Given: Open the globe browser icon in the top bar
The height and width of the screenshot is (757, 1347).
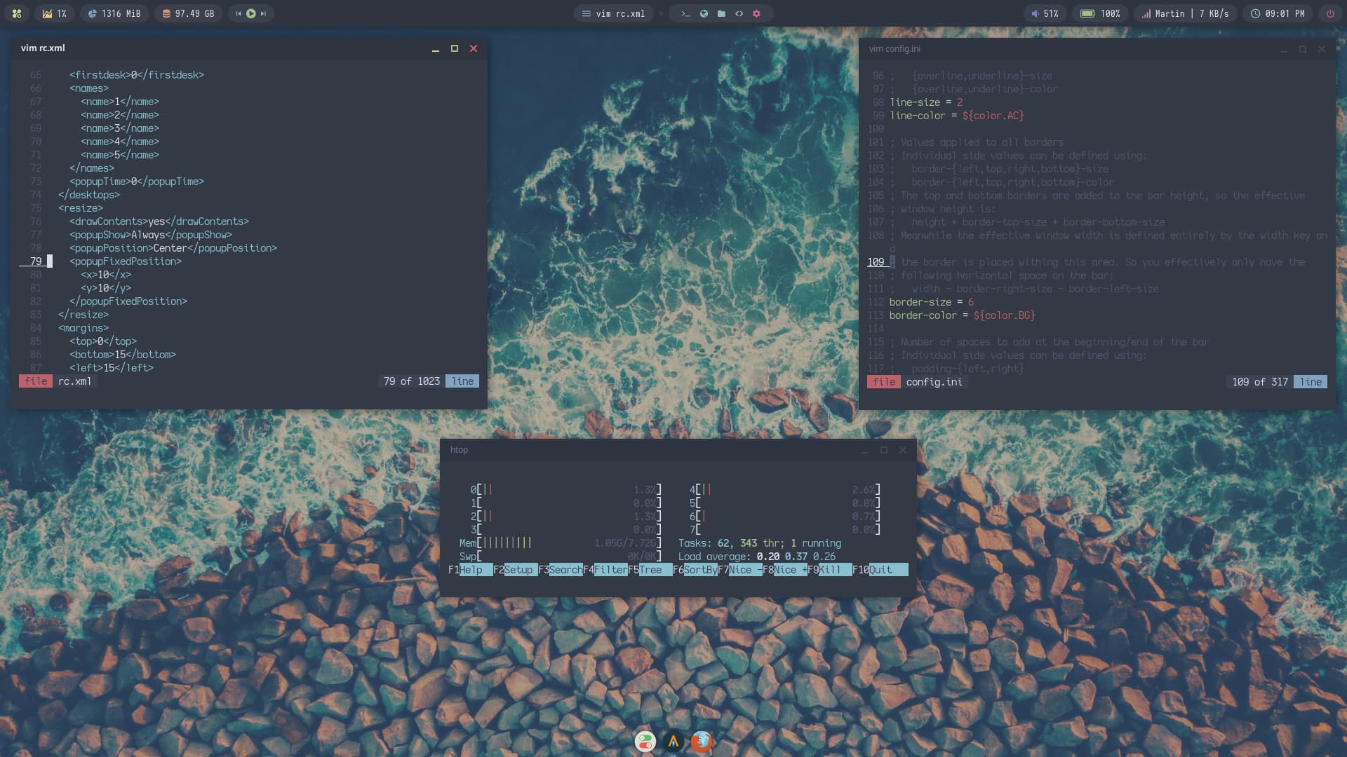Looking at the screenshot, I should (702, 13).
